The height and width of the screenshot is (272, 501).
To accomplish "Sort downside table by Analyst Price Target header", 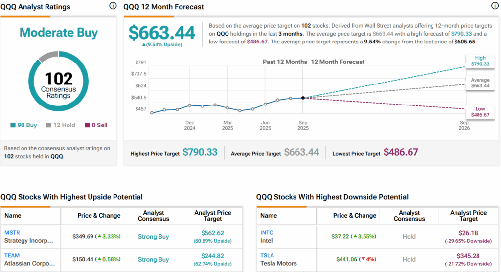I will pos(468,216).
